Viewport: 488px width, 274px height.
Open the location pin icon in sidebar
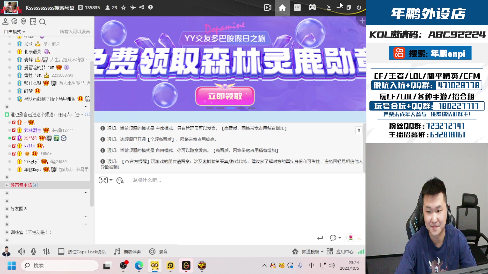(23, 22)
